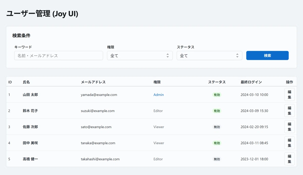This screenshot has height=175, width=303.
Task: Edit user 鈴木 花子 with 編集 button
Action: point(289,111)
